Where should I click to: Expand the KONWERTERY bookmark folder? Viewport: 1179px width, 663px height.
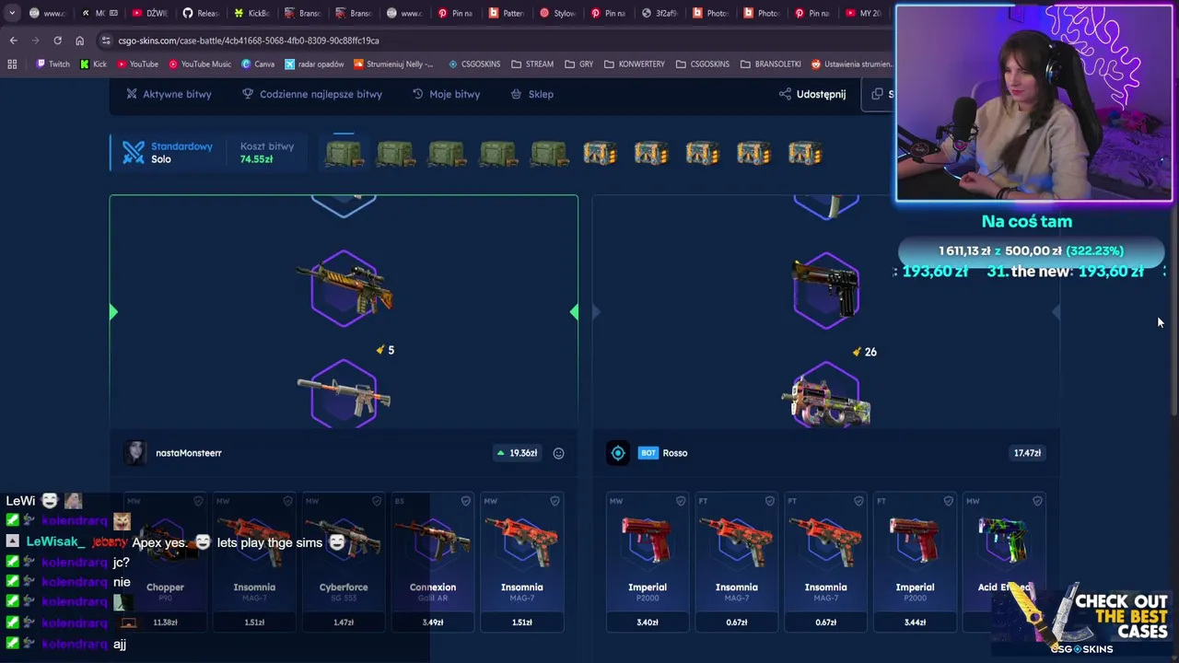tap(634, 64)
